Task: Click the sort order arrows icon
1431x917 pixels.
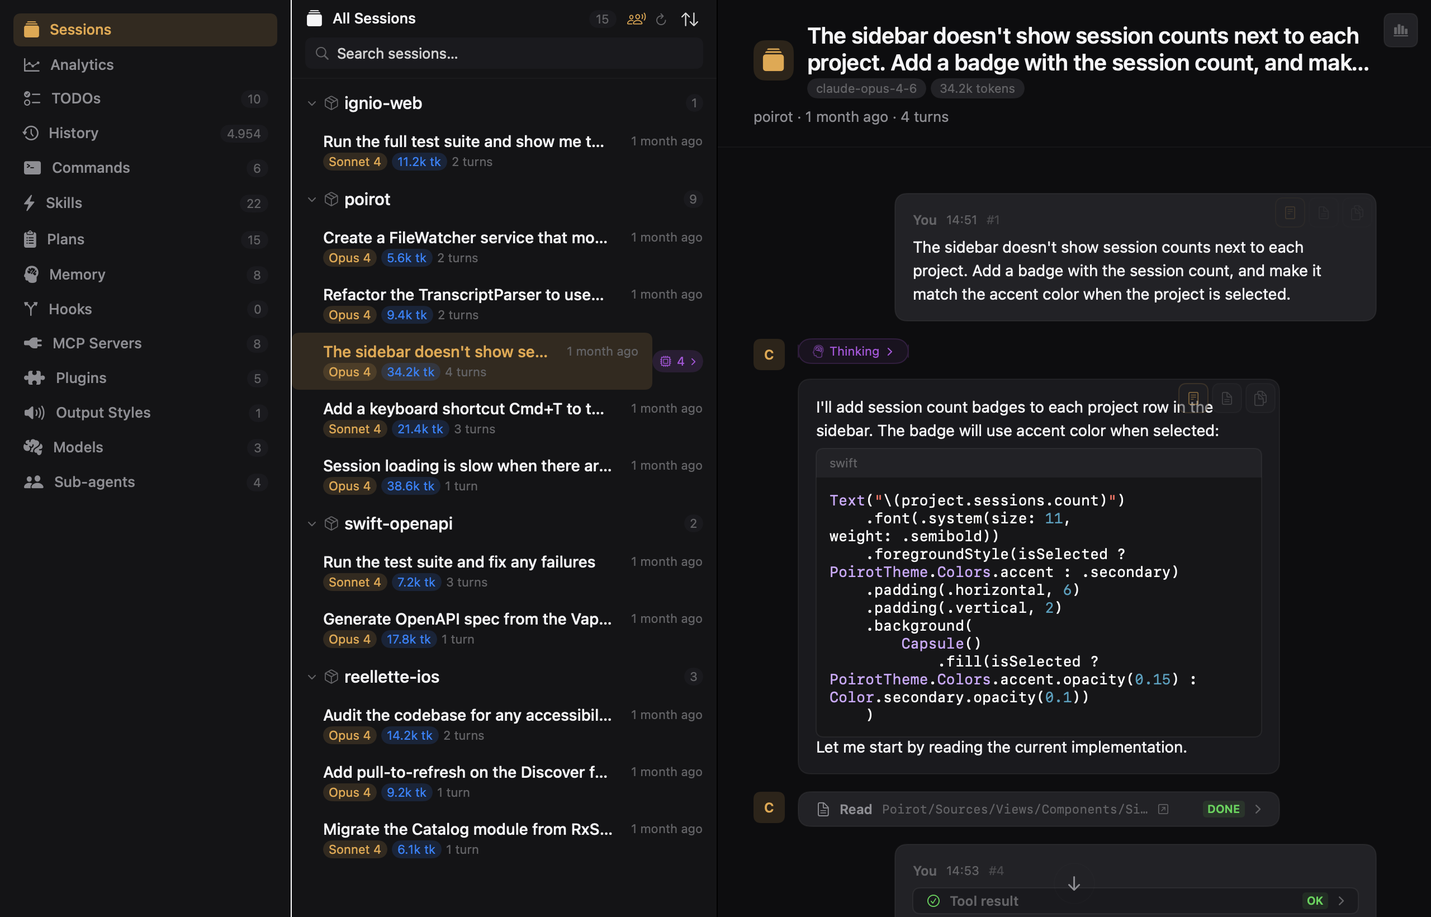Action: tap(689, 20)
